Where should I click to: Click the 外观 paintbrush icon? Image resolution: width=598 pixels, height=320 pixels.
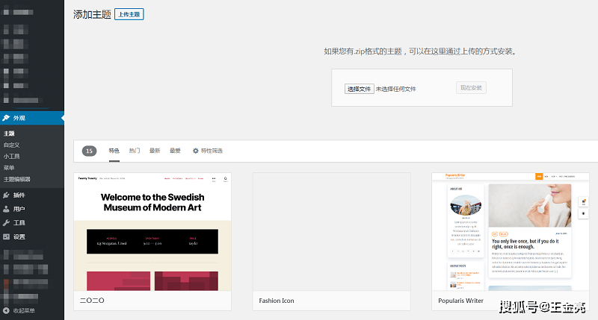tap(6, 118)
